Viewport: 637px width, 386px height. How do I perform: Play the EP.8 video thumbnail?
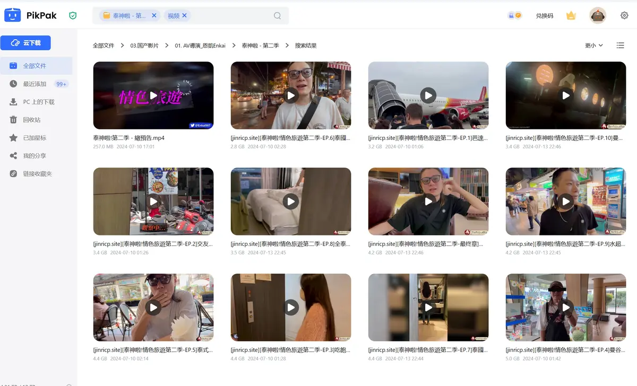291,201
